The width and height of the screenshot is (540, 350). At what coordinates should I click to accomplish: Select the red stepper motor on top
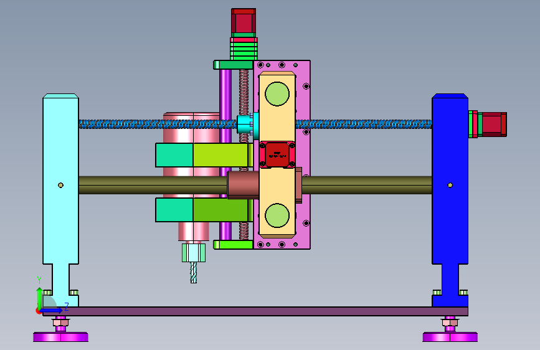[x=244, y=21]
